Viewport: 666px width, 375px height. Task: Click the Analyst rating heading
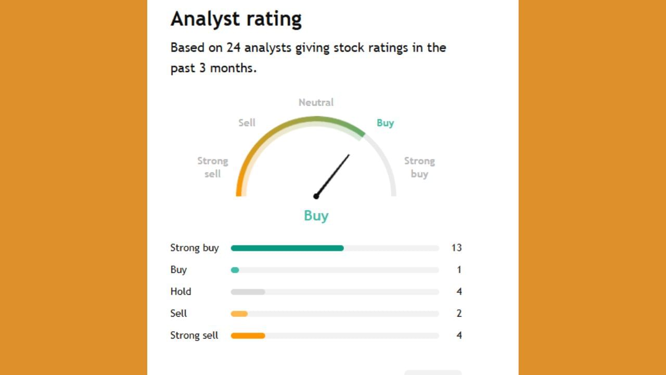[236, 19]
